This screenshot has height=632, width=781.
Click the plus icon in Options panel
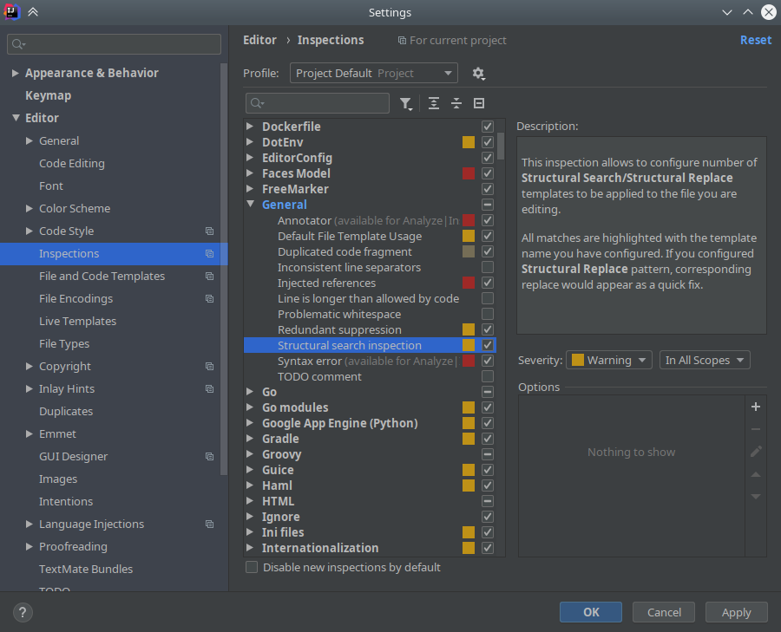click(x=755, y=407)
